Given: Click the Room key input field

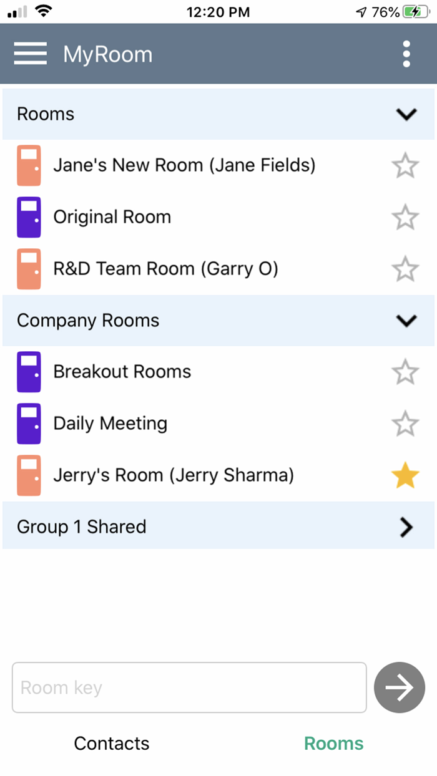Looking at the screenshot, I should point(187,687).
